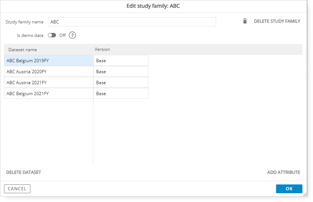This screenshot has width=313, height=202.
Task: Select ABC Belgium 2019FY dataset row
Action: [49, 60]
